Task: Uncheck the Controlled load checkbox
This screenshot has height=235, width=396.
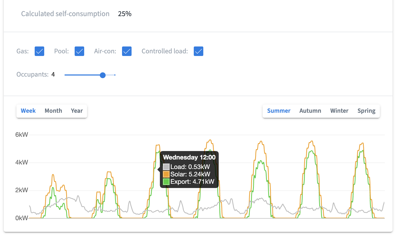Action: [199, 51]
